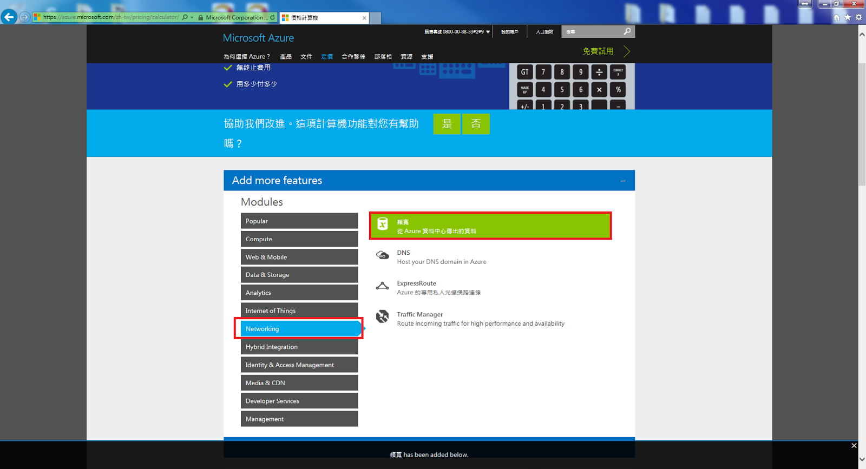Click the calculator keypad image

pyautogui.click(x=572, y=87)
